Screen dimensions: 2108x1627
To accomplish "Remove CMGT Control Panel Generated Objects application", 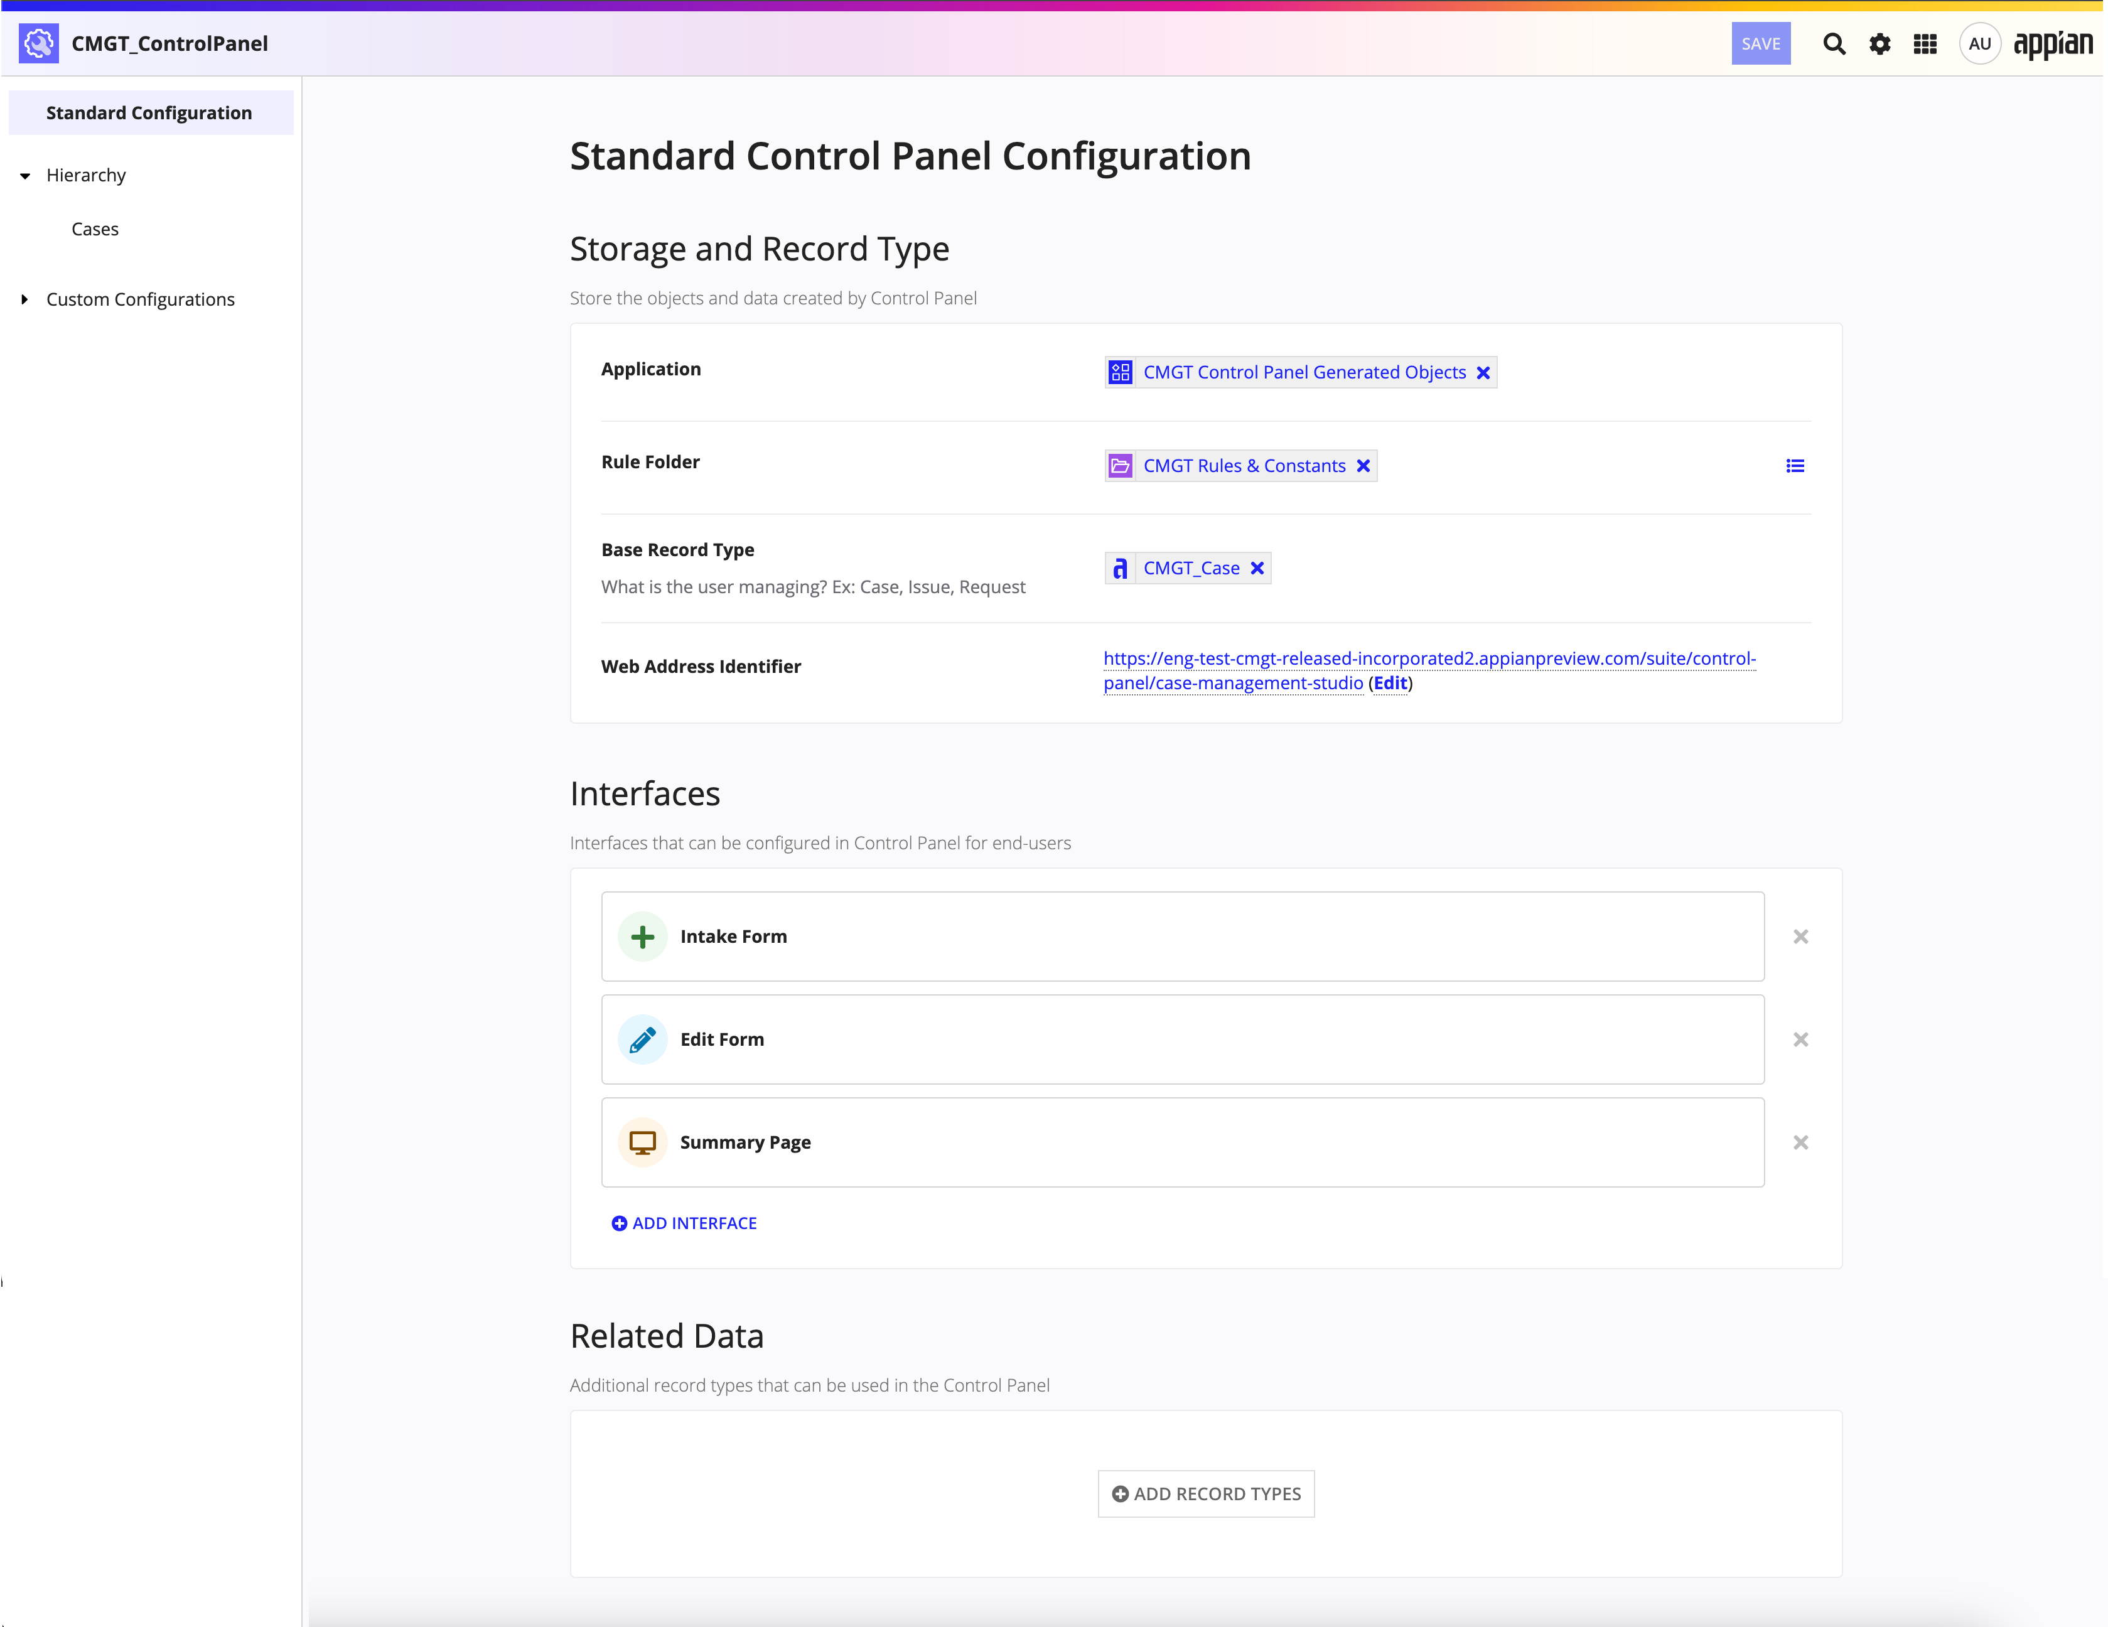I will 1483,372.
